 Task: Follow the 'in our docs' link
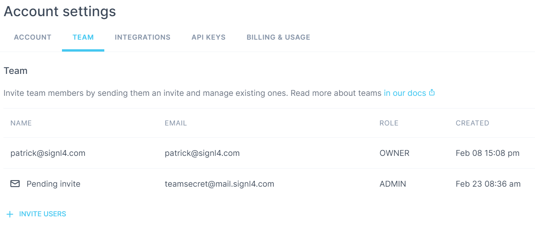(x=405, y=93)
